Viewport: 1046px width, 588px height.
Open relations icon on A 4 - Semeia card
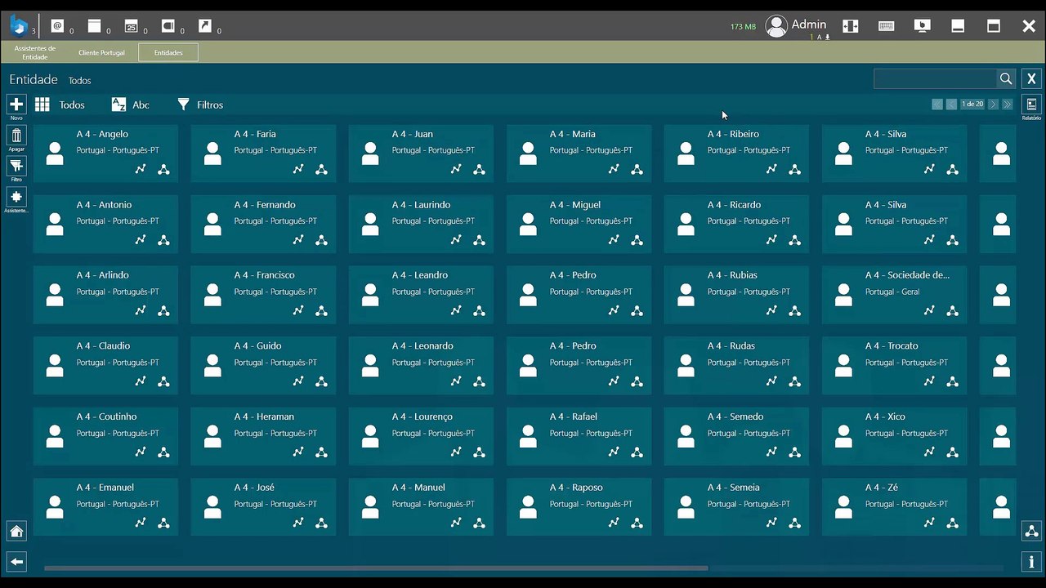(x=794, y=523)
